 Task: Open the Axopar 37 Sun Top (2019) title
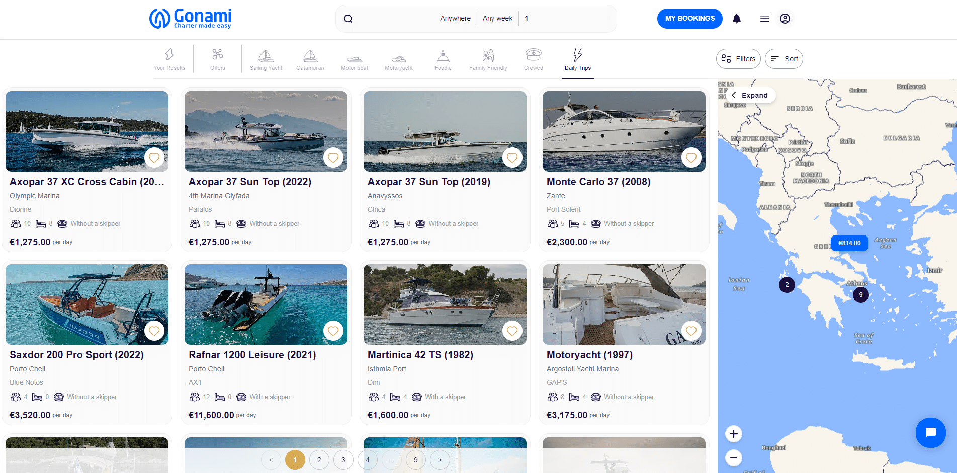pos(429,182)
